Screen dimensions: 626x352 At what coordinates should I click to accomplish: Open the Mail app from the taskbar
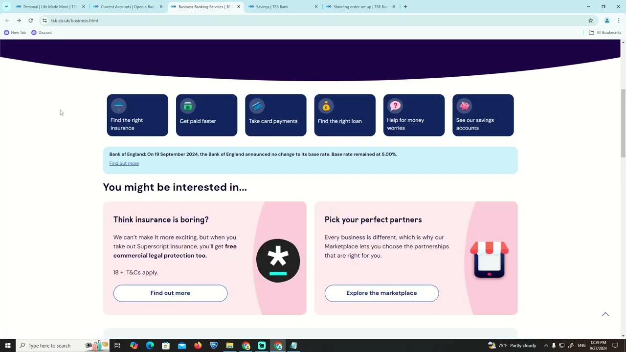182,346
